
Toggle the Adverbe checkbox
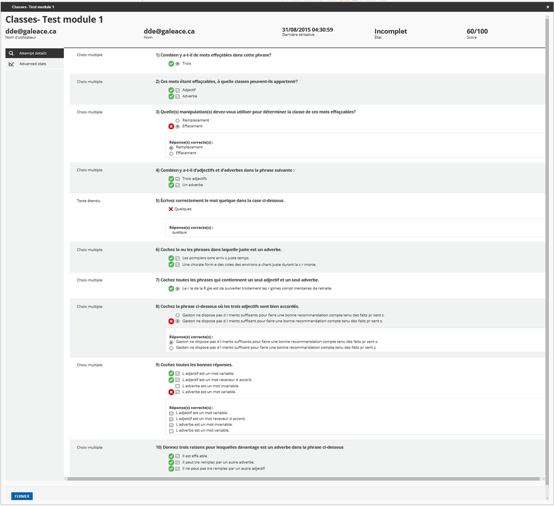pos(177,96)
